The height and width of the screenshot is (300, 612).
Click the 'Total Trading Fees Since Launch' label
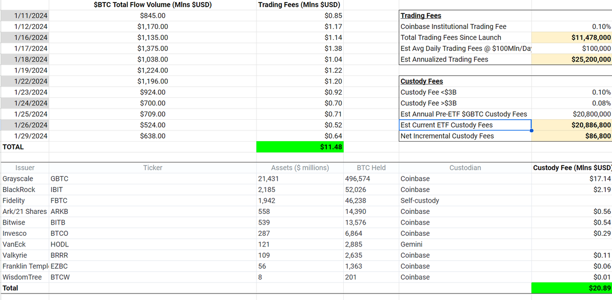tap(451, 37)
